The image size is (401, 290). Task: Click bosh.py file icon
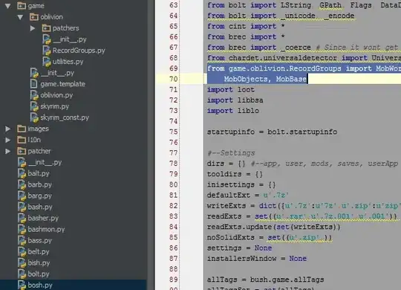click(22, 285)
